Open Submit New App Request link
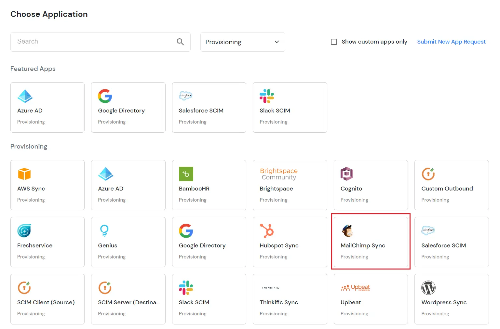This screenshot has width=500, height=329. 451,42
